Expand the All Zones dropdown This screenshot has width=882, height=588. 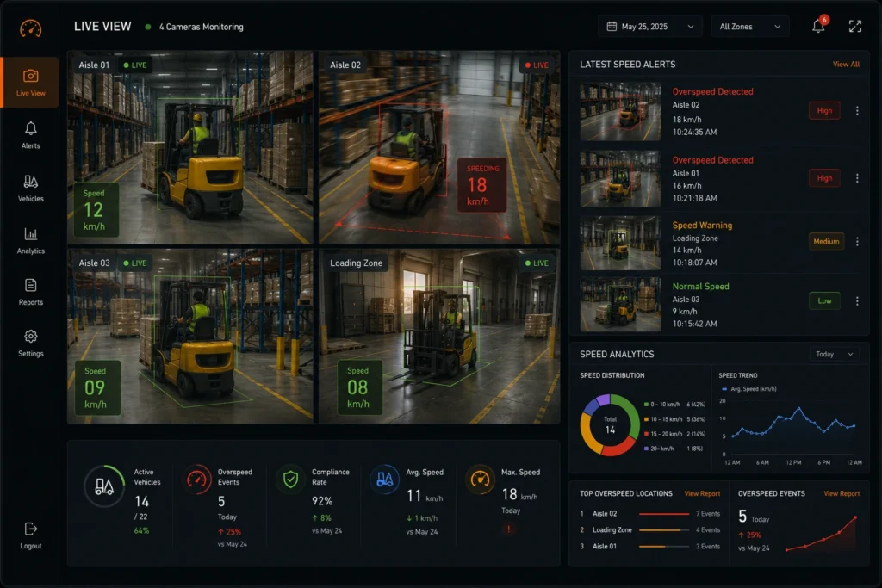750,27
